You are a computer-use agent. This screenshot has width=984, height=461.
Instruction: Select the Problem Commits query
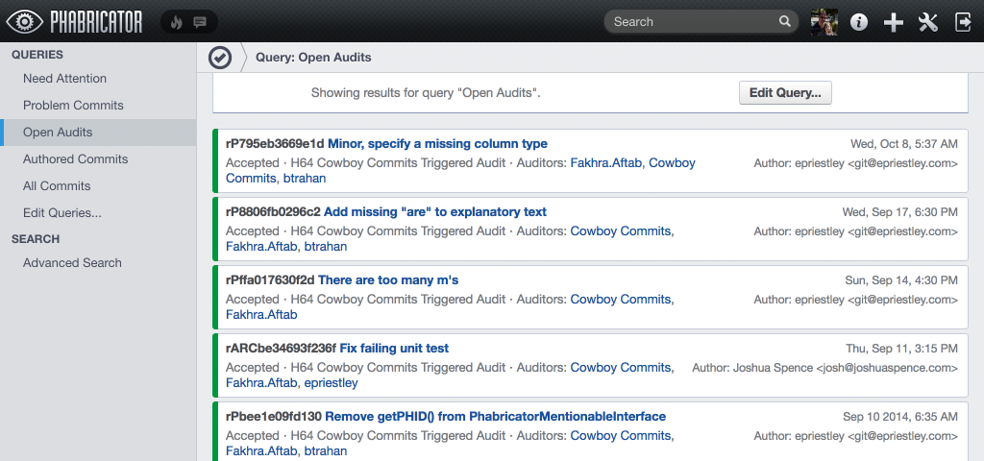(x=73, y=106)
